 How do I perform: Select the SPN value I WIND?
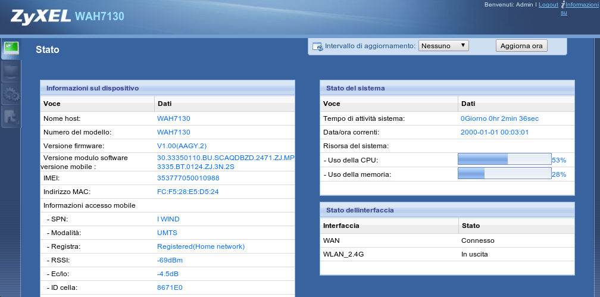pyautogui.click(x=168, y=219)
